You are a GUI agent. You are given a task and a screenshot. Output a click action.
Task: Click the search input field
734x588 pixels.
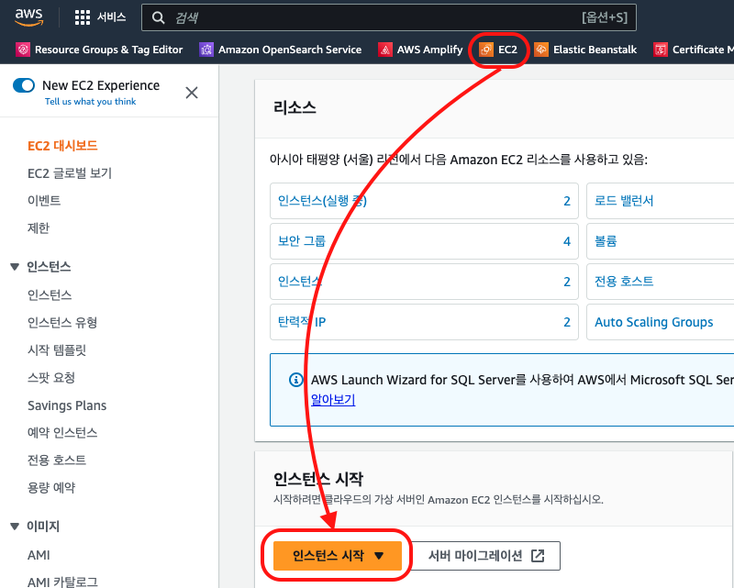tap(388, 17)
